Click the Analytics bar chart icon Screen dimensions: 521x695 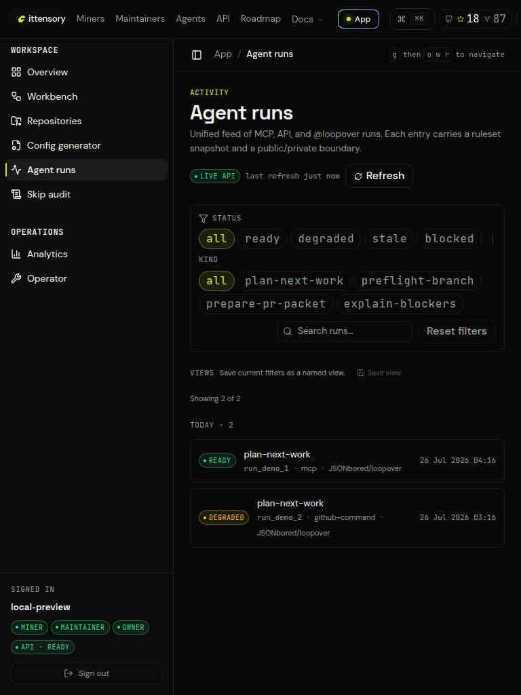pos(16,254)
